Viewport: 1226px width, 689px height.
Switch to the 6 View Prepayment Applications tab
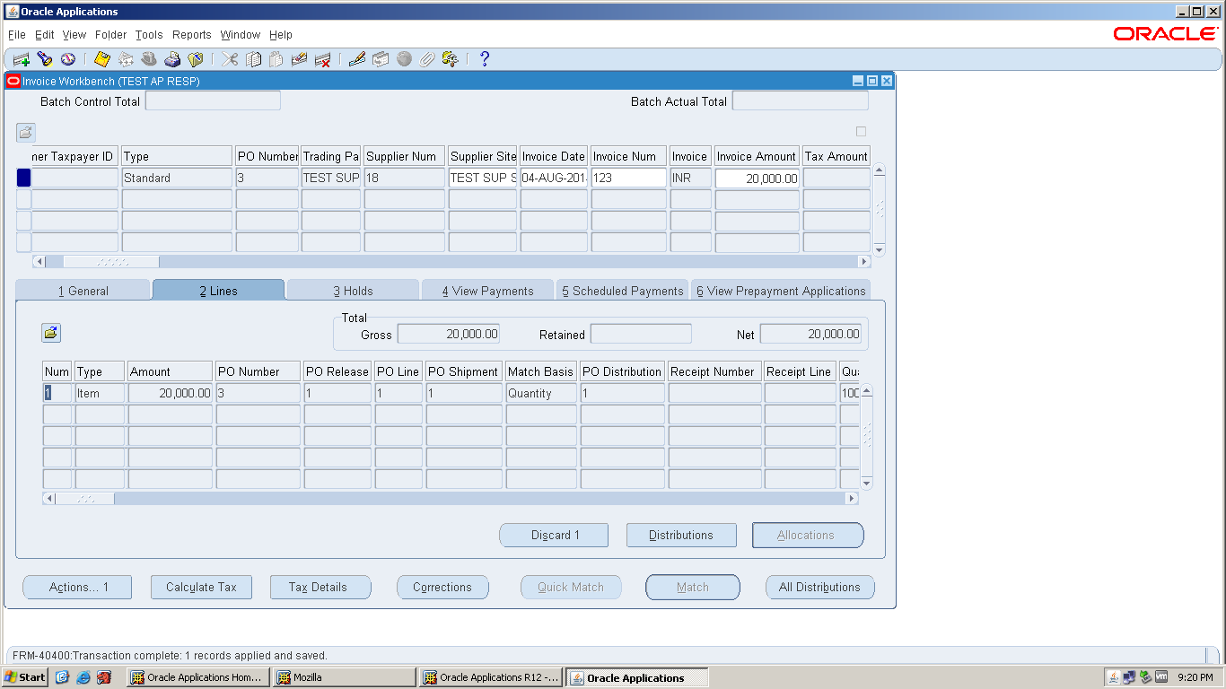coord(781,291)
